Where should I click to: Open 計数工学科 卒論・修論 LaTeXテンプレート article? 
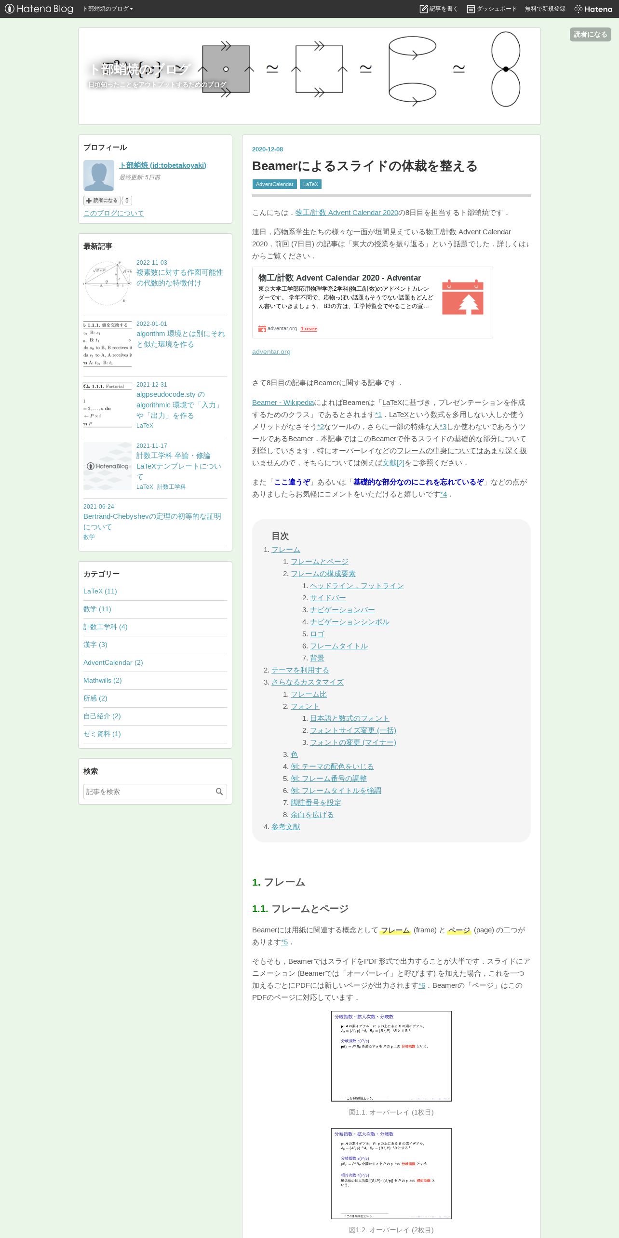[x=178, y=466]
